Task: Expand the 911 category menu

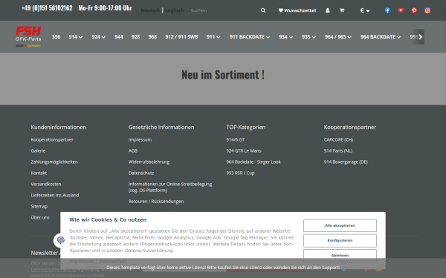Action: (x=213, y=37)
